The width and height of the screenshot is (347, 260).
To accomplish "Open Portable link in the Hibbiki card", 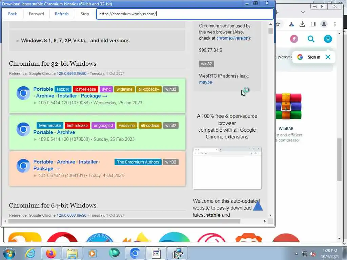I will coord(43,89).
